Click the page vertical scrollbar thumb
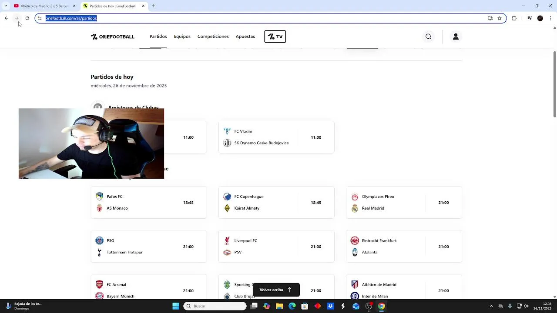The height and width of the screenshot is (313, 557). coord(554,84)
